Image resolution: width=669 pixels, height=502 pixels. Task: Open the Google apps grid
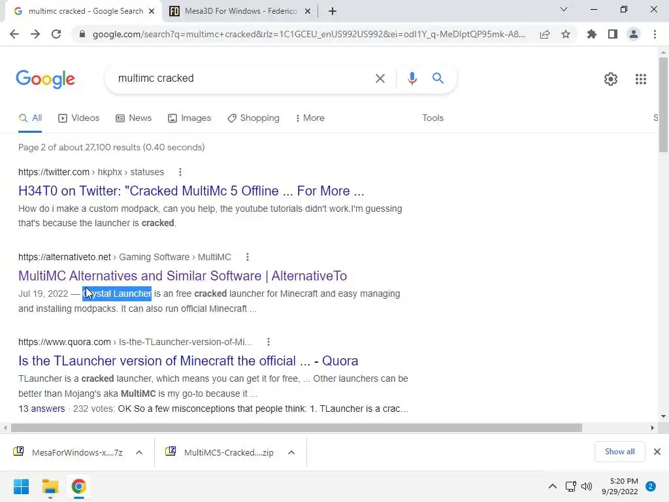click(640, 79)
